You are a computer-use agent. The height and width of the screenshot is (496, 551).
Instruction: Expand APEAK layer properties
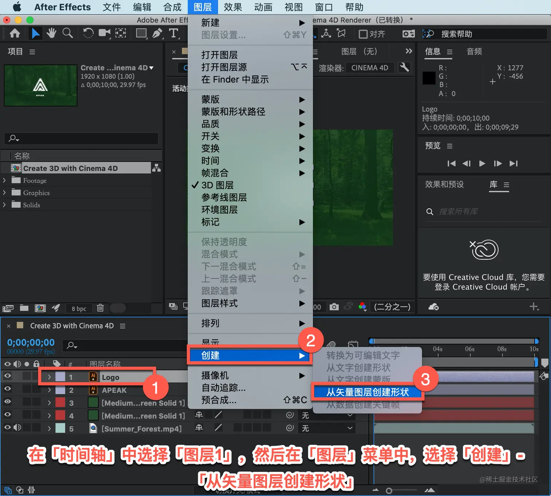pyautogui.click(x=49, y=390)
